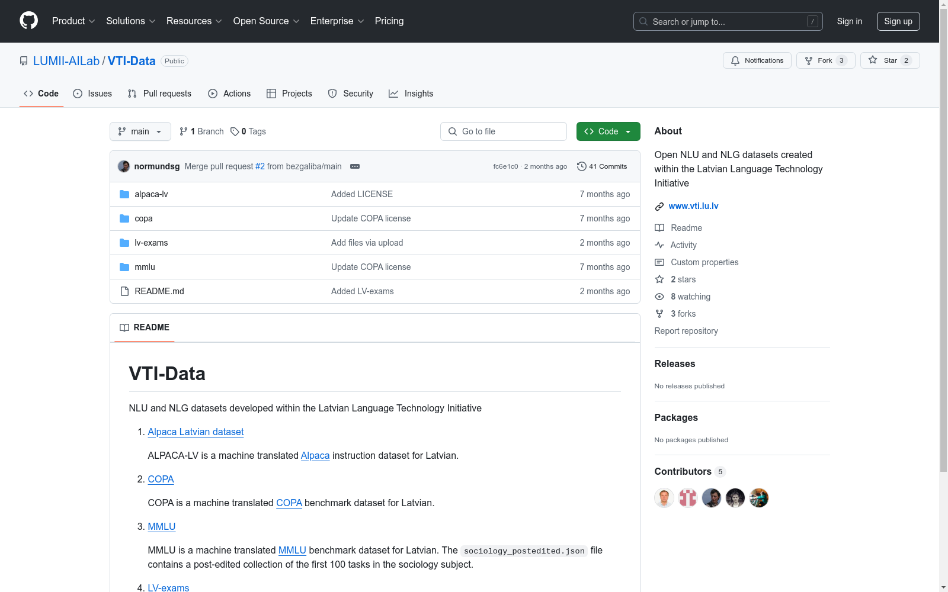Open the green Code dropdown button

pyautogui.click(x=608, y=131)
